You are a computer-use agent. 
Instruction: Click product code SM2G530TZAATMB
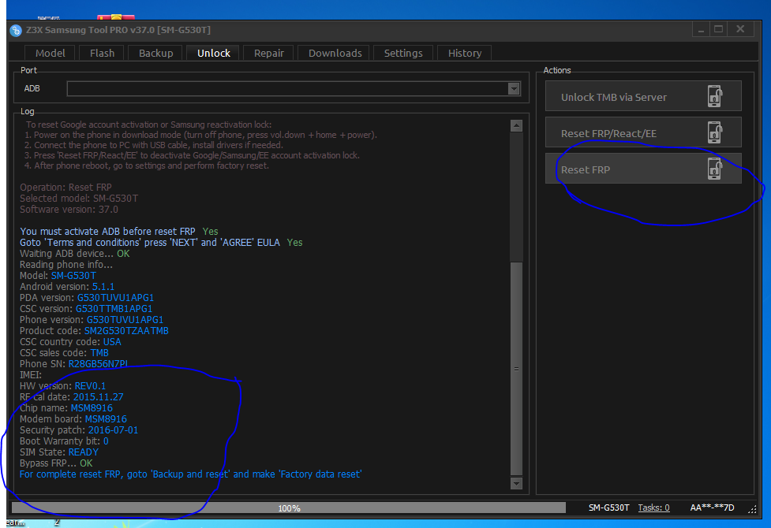[x=126, y=331]
